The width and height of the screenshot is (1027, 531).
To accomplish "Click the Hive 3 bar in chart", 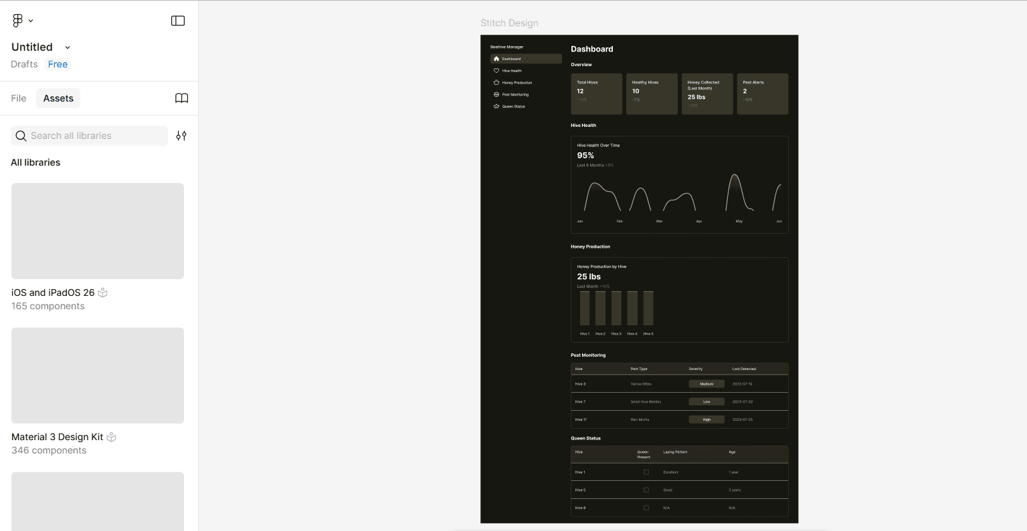I will click(x=616, y=308).
